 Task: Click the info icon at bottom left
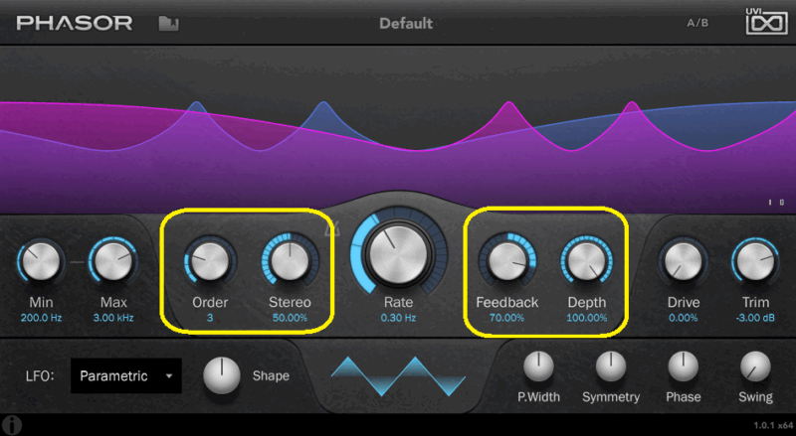11,425
